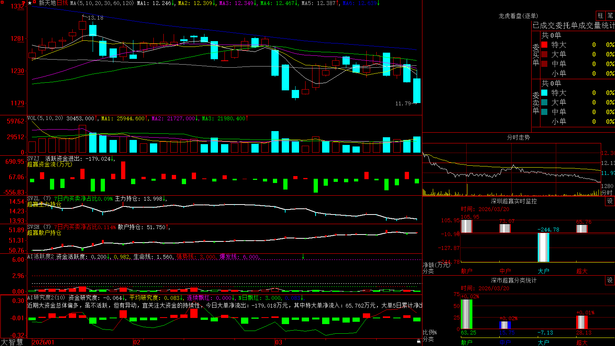Click the yellow MA2: 12.309 value
The image size is (615, 346).
[x=197, y=3]
